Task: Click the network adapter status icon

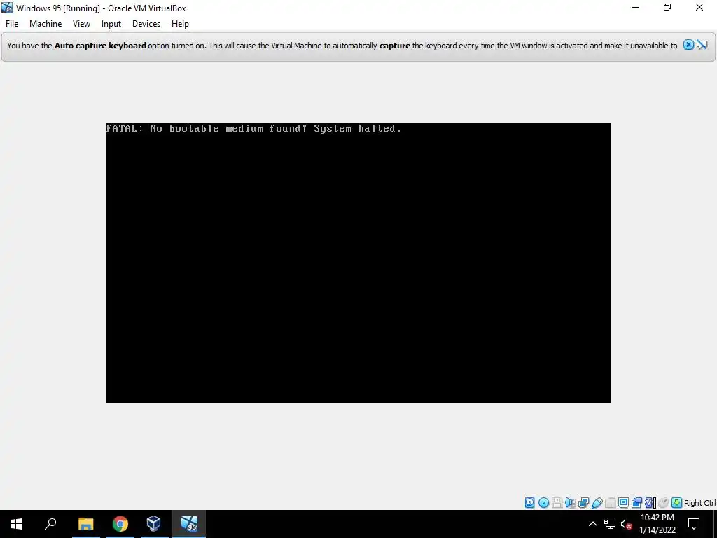Action: pyautogui.click(x=583, y=503)
